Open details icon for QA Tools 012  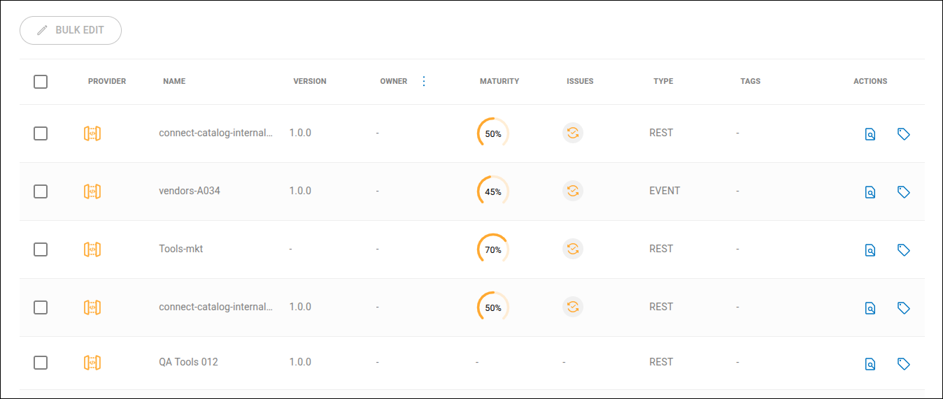pos(870,363)
